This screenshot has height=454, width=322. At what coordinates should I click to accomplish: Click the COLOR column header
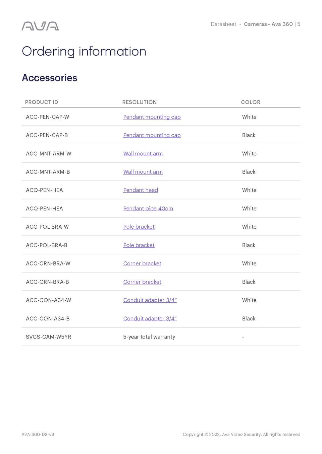pos(251,102)
